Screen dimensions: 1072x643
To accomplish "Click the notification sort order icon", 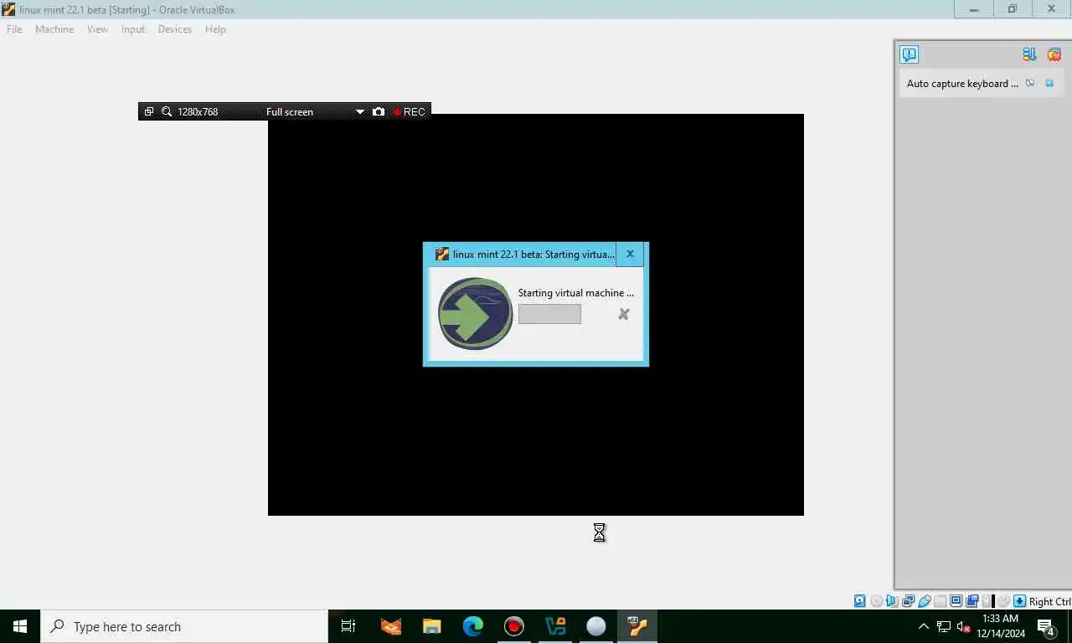I will click(x=1030, y=54).
